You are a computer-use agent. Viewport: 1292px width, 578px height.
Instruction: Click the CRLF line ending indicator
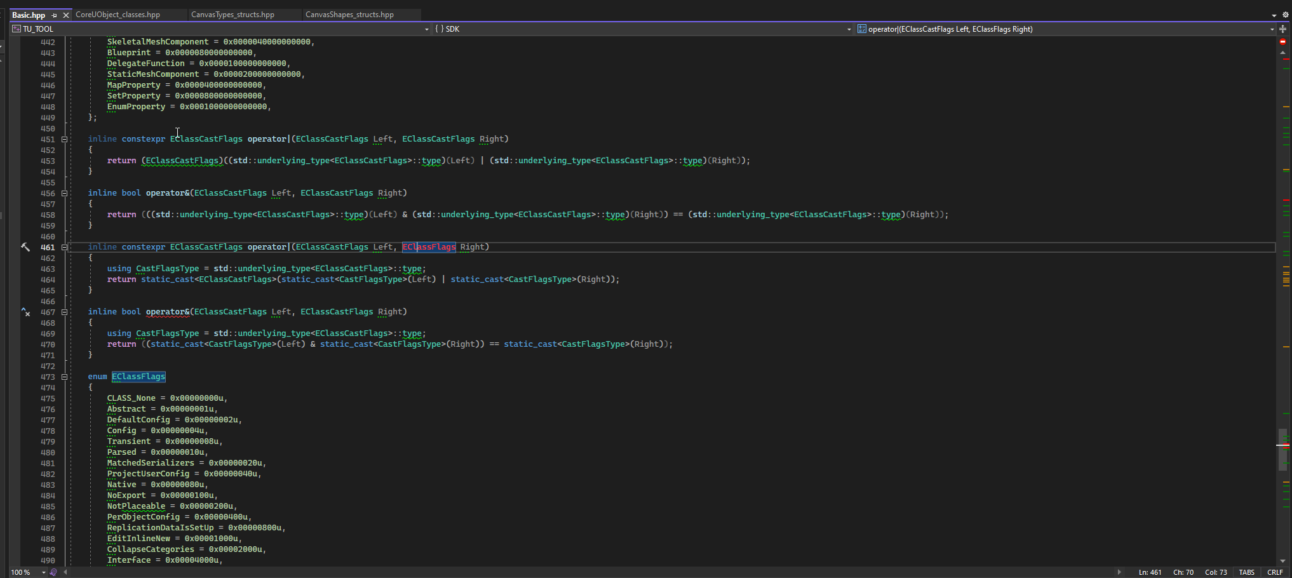click(x=1275, y=572)
